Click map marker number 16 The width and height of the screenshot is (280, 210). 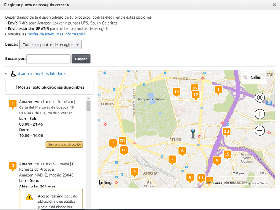pos(194,87)
